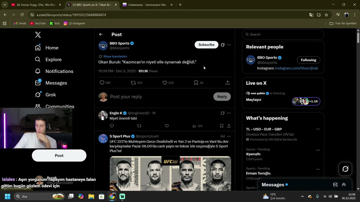Click the back arrow next to Post

pyautogui.click(x=101, y=34)
